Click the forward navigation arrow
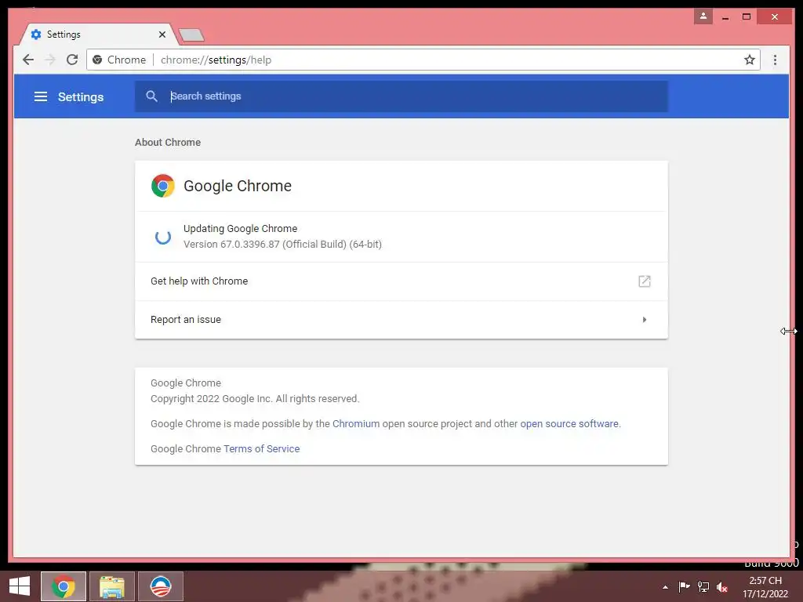 tap(49, 60)
